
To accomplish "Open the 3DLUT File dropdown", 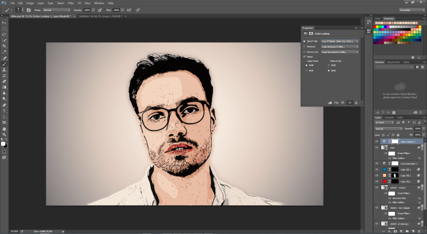I will coord(340,42).
